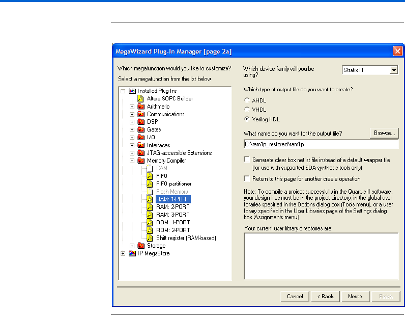Select the highlighted RAM: 1-PORT label
The image size is (405, 315).
click(173, 199)
